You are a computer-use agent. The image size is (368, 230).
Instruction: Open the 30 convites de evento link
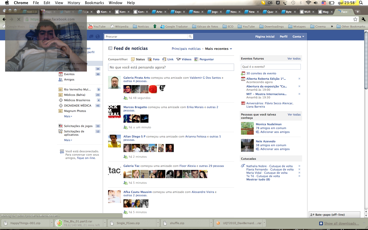pos(261,73)
